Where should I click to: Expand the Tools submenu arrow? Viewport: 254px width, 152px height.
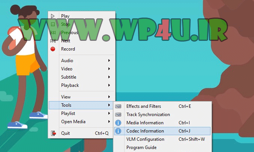click(x=109, y=105)
